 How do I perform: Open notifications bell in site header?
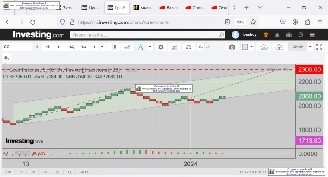277,35
